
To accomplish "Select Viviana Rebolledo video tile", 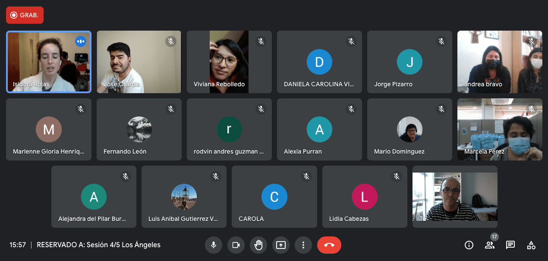I will [x=229, y=62].
